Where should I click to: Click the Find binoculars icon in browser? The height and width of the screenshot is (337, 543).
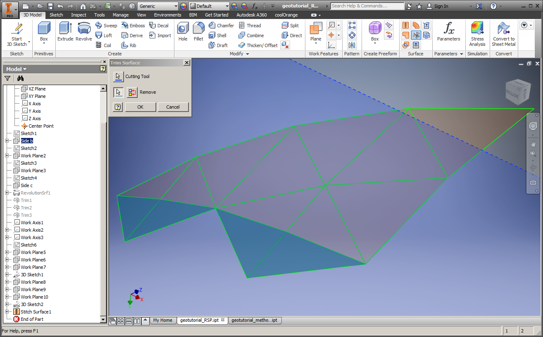pyautogui.click(x=20, y=78)
